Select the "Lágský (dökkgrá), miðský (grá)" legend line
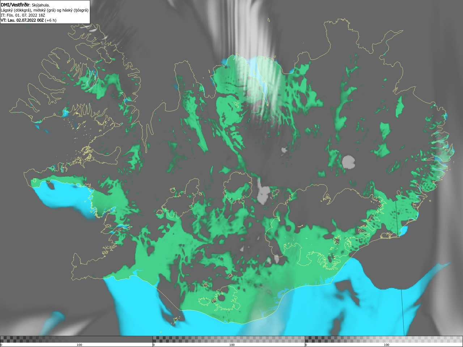The image size is (463, 347). click(44, 10)
